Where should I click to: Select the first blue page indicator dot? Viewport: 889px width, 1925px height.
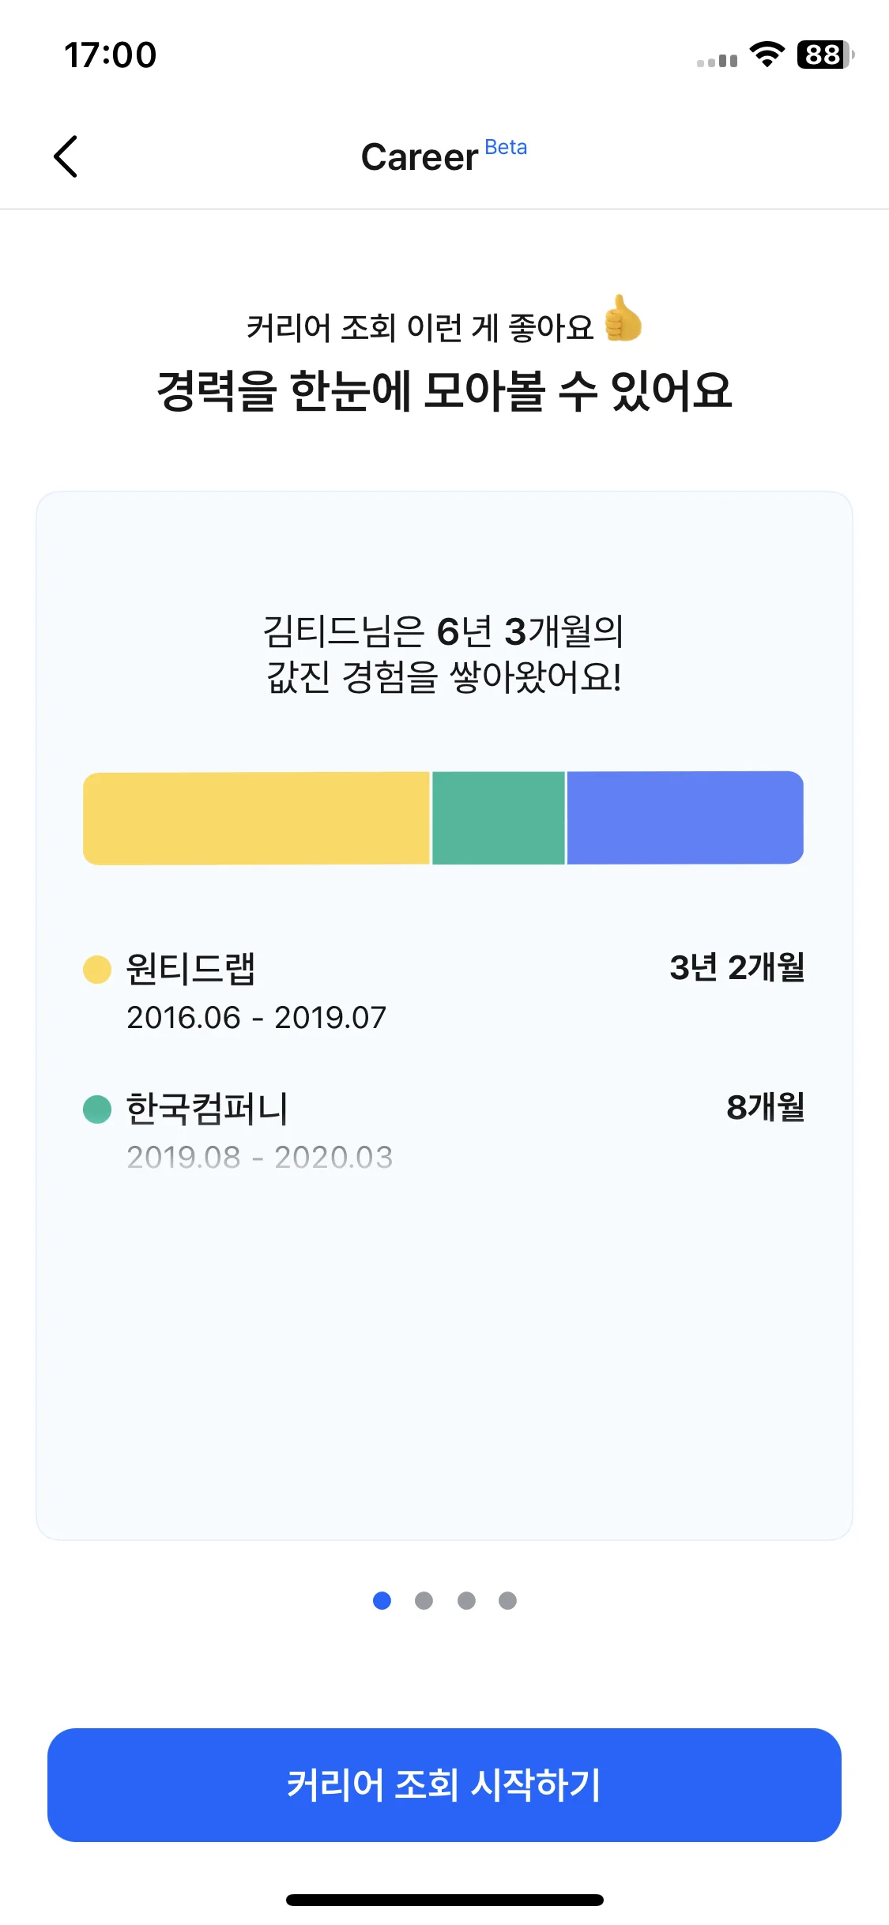coord(382,1600)
